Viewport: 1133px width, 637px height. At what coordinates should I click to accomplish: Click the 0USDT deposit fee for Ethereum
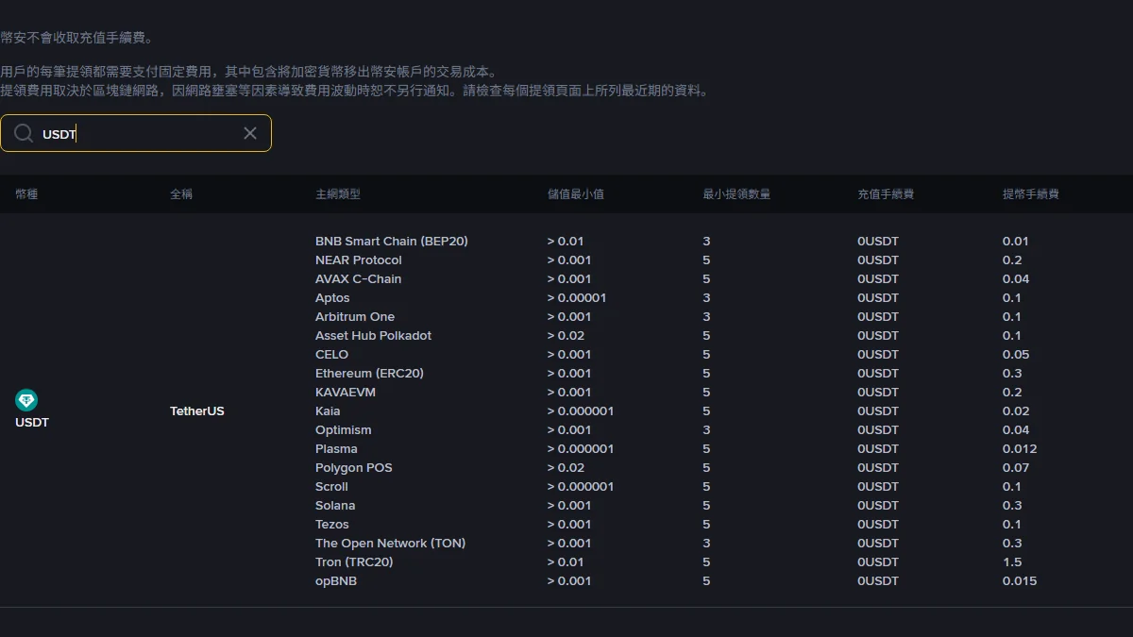pos(878,374)
